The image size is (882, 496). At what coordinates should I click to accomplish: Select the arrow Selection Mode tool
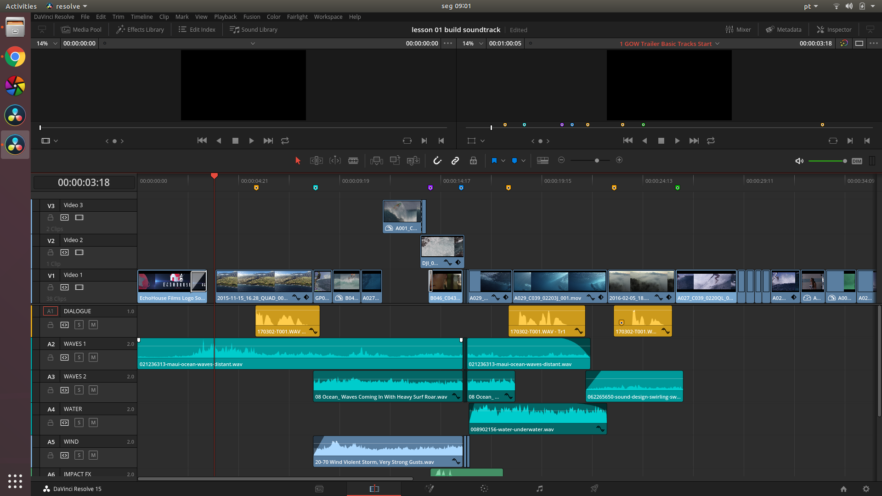point(298,160)
